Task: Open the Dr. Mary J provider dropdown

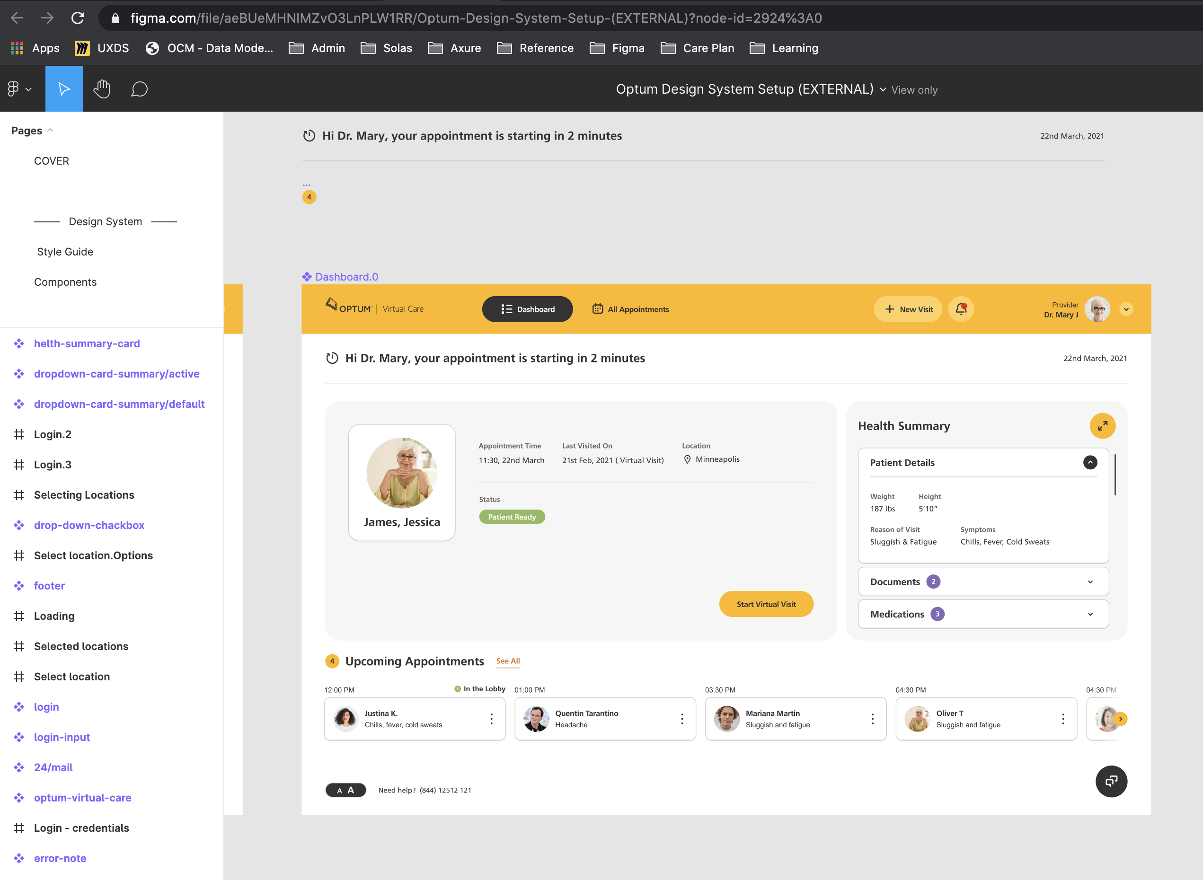Action: (1126, 309)
